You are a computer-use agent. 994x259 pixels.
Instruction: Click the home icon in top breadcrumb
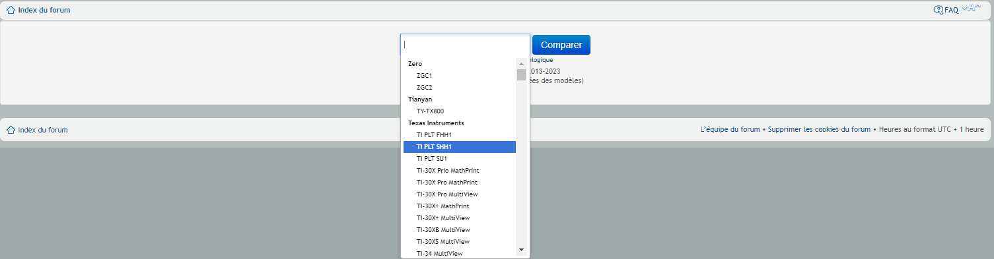point(11,10)
